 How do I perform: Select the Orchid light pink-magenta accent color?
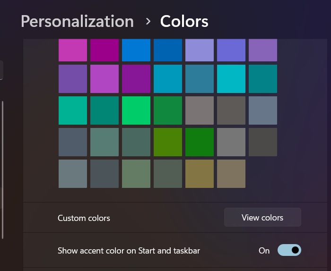(x=73, y=50)
